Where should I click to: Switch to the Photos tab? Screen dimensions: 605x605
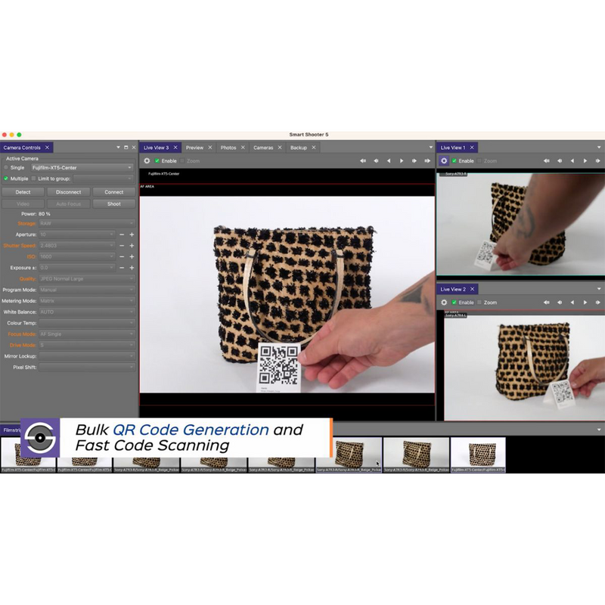point(228,147)
